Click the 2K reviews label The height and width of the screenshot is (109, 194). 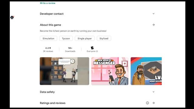(48, 51)
